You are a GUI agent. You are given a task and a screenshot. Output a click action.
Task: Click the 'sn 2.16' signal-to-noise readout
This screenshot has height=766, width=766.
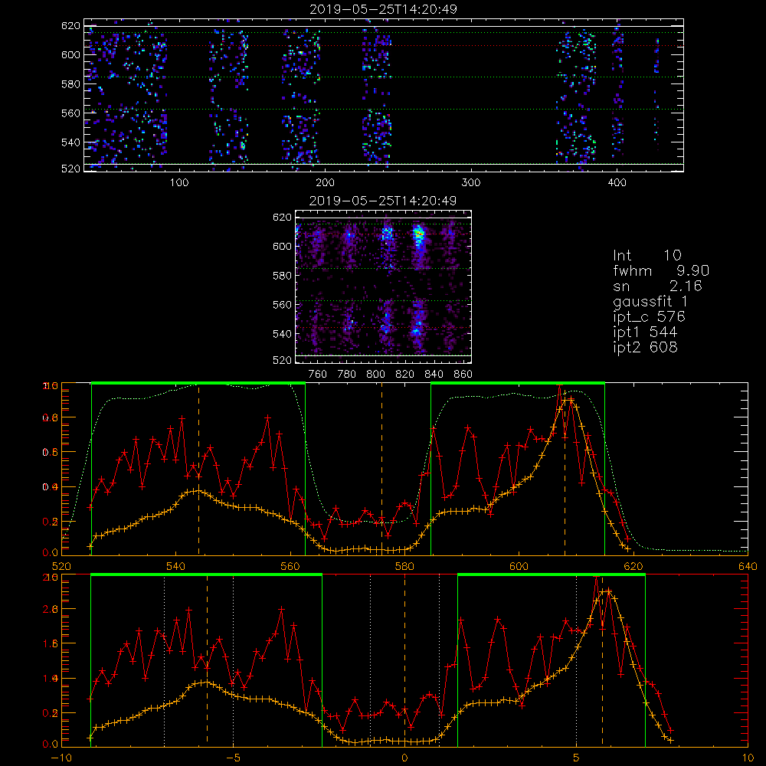click(657, 286)
